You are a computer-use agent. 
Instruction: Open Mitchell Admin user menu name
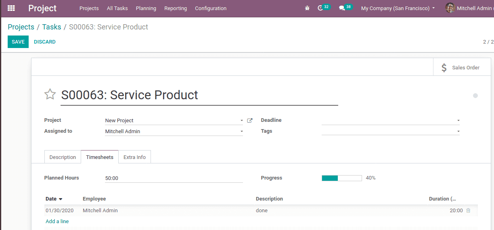click(x=475, y=8)
